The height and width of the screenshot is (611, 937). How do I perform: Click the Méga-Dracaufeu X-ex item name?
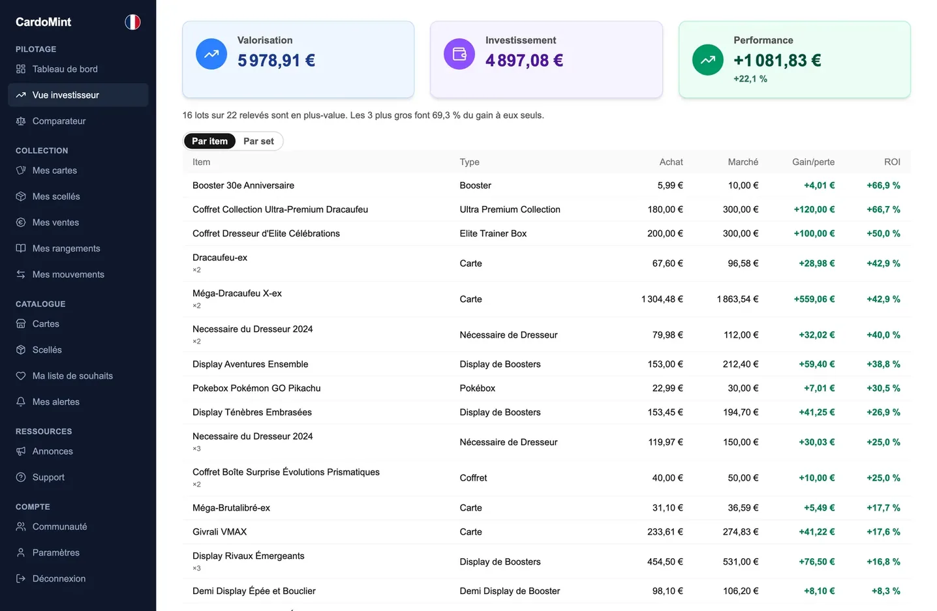tap(237, 294)
